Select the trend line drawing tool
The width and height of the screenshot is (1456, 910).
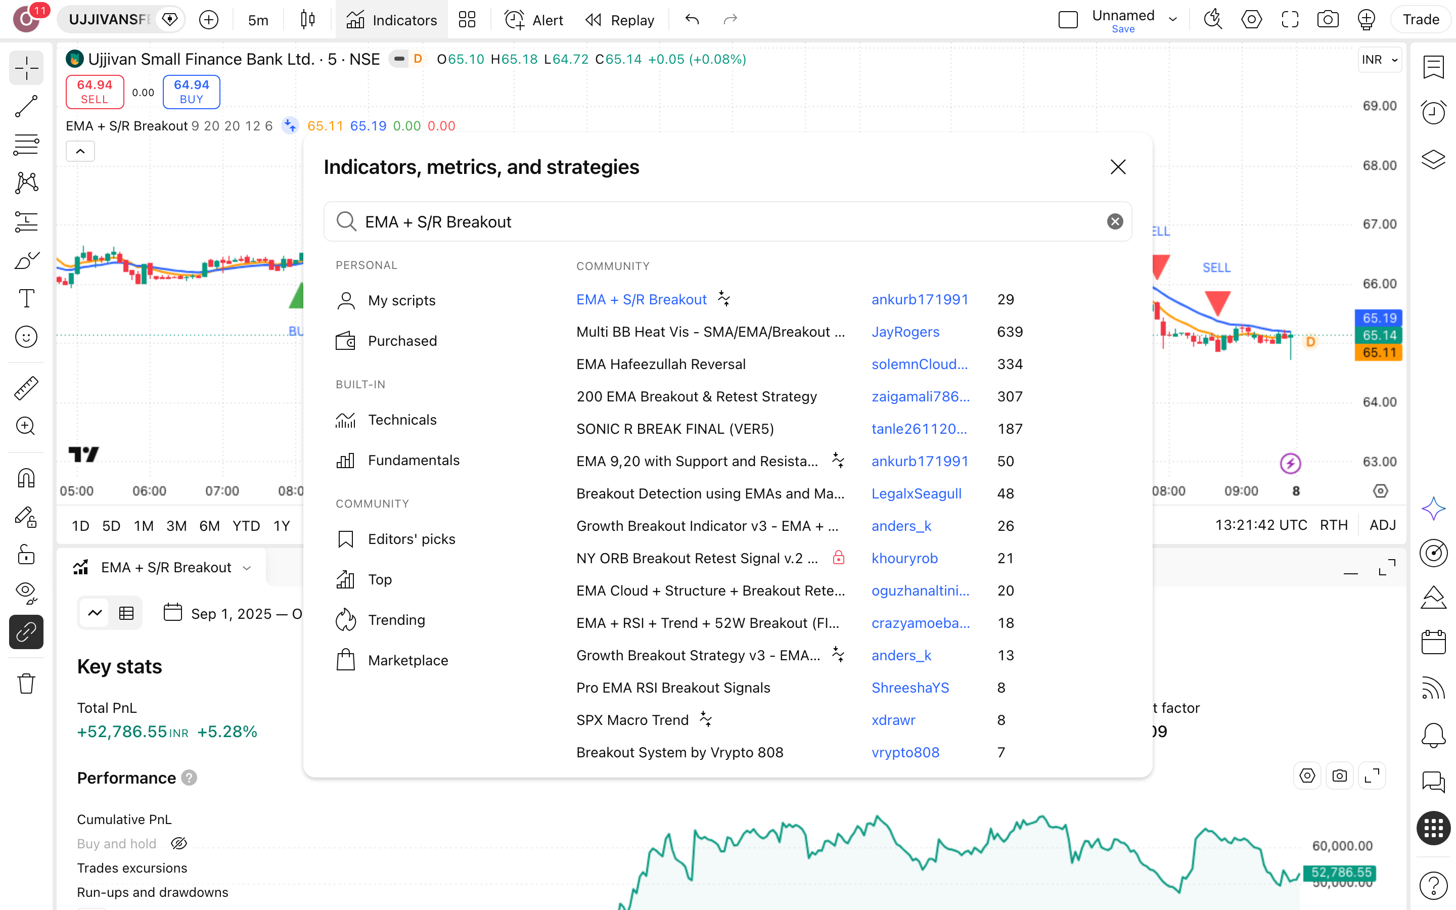pos(26,106)
